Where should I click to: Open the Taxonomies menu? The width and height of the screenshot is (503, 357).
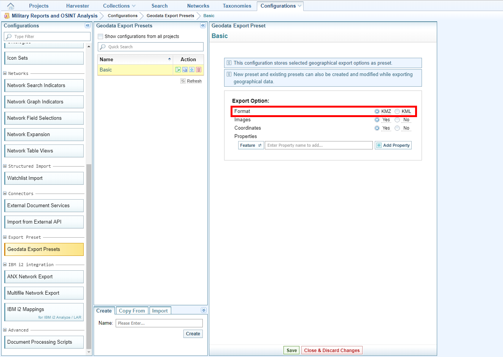point(237,6)
